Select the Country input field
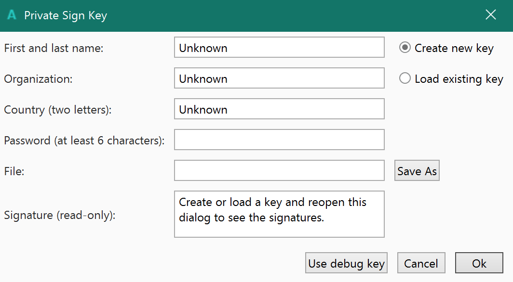Viewport: 513px width, 282px height. pos(279,109)
